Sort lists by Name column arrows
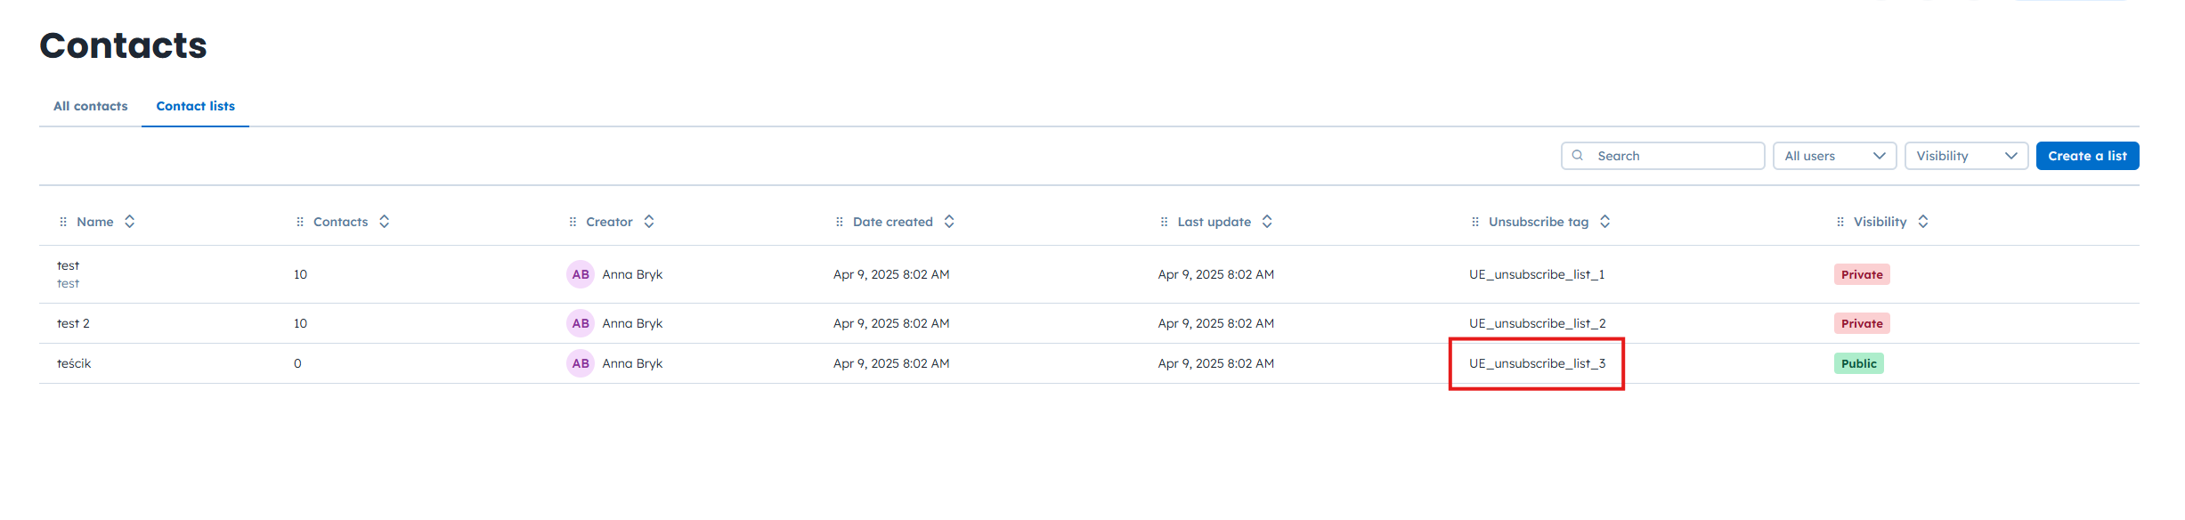 (x=130, y=222)
